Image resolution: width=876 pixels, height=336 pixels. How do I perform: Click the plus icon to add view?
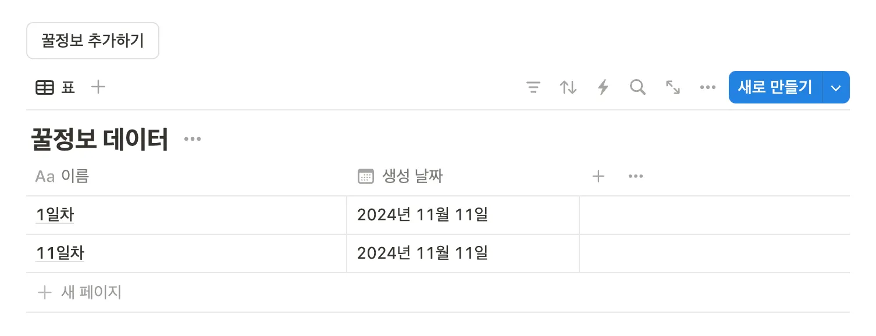pyautogui.click(x=99, y=88)
